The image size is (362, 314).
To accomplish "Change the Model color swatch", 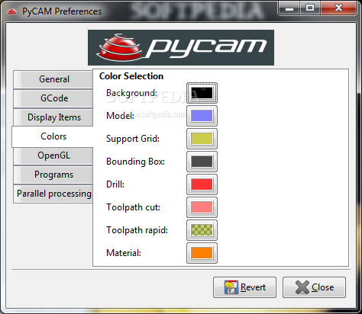I will click(x=202, y=116).
